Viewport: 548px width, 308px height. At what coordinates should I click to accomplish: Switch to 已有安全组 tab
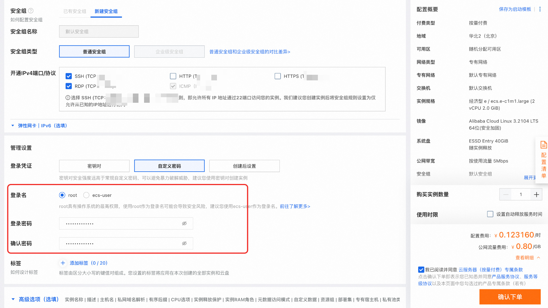(75, 11)
